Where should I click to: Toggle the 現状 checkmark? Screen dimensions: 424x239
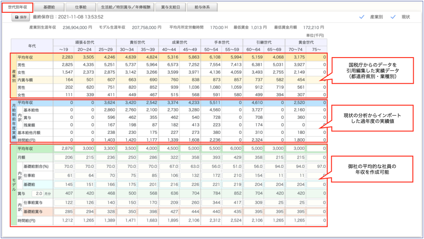(393, 17)
